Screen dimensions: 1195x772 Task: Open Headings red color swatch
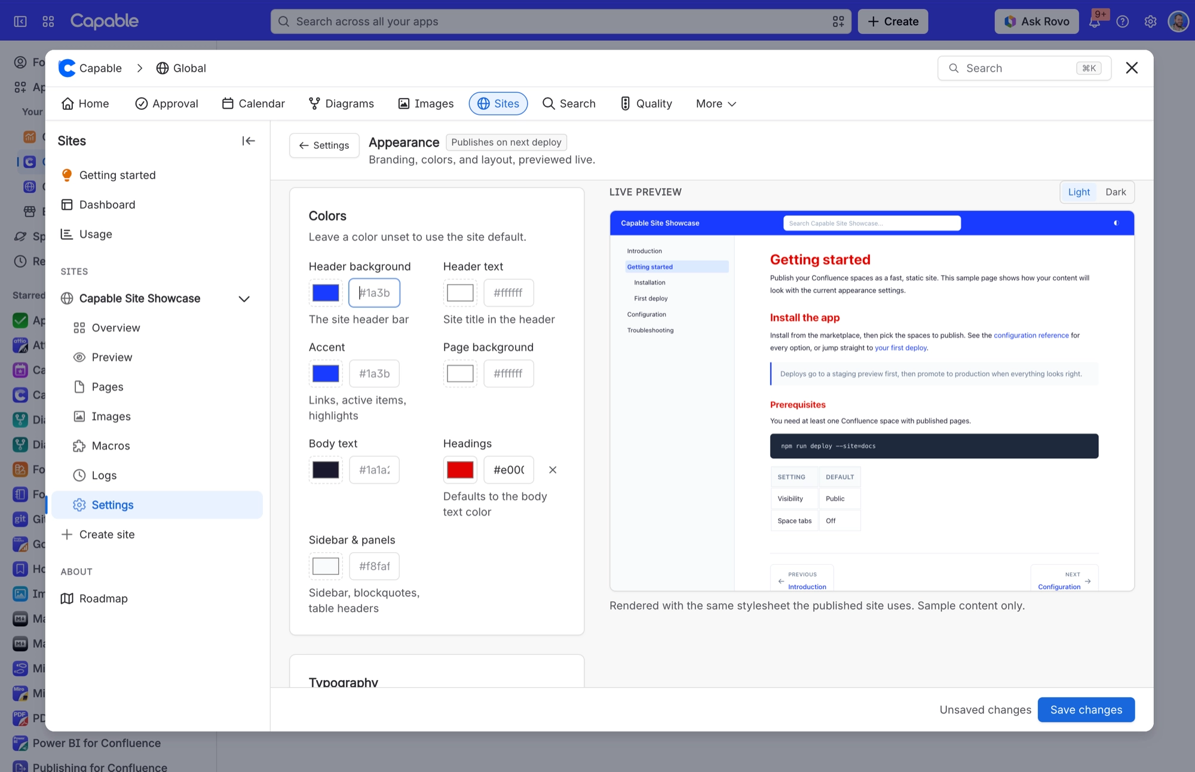pyautogui.click(x=460, y=470)
